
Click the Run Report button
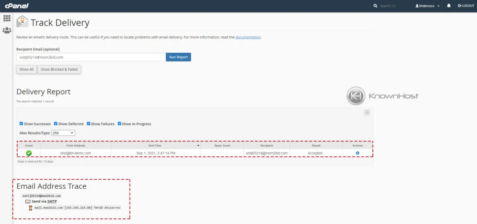(178, 57)
